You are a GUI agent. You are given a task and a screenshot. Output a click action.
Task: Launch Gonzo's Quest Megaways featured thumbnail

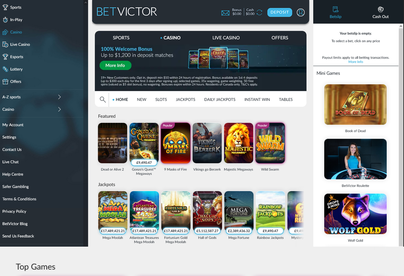point(144,143)
